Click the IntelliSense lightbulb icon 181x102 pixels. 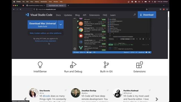click(40, 65)
